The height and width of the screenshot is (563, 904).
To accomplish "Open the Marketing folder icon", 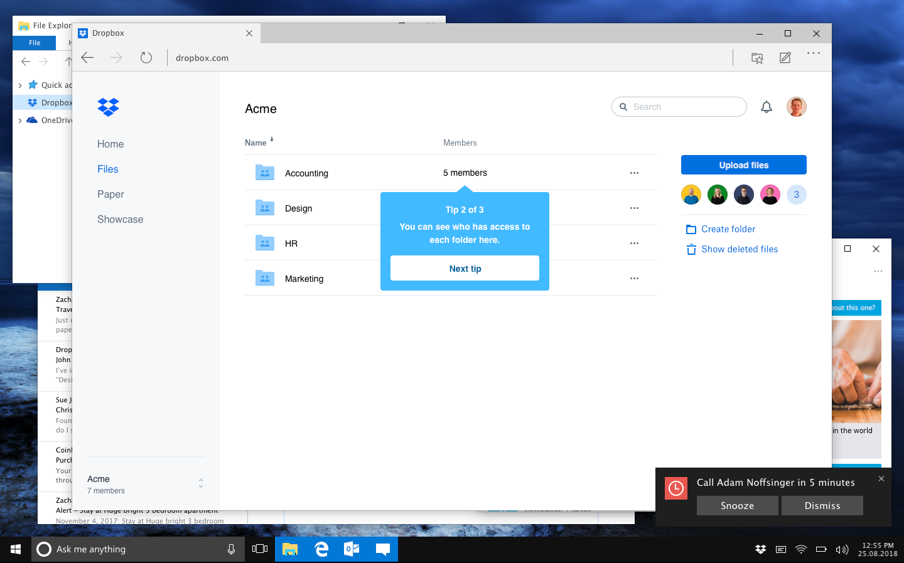I will tap(265, 278).
